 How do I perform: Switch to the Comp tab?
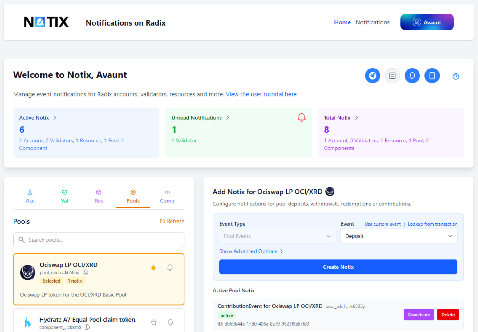167,196
